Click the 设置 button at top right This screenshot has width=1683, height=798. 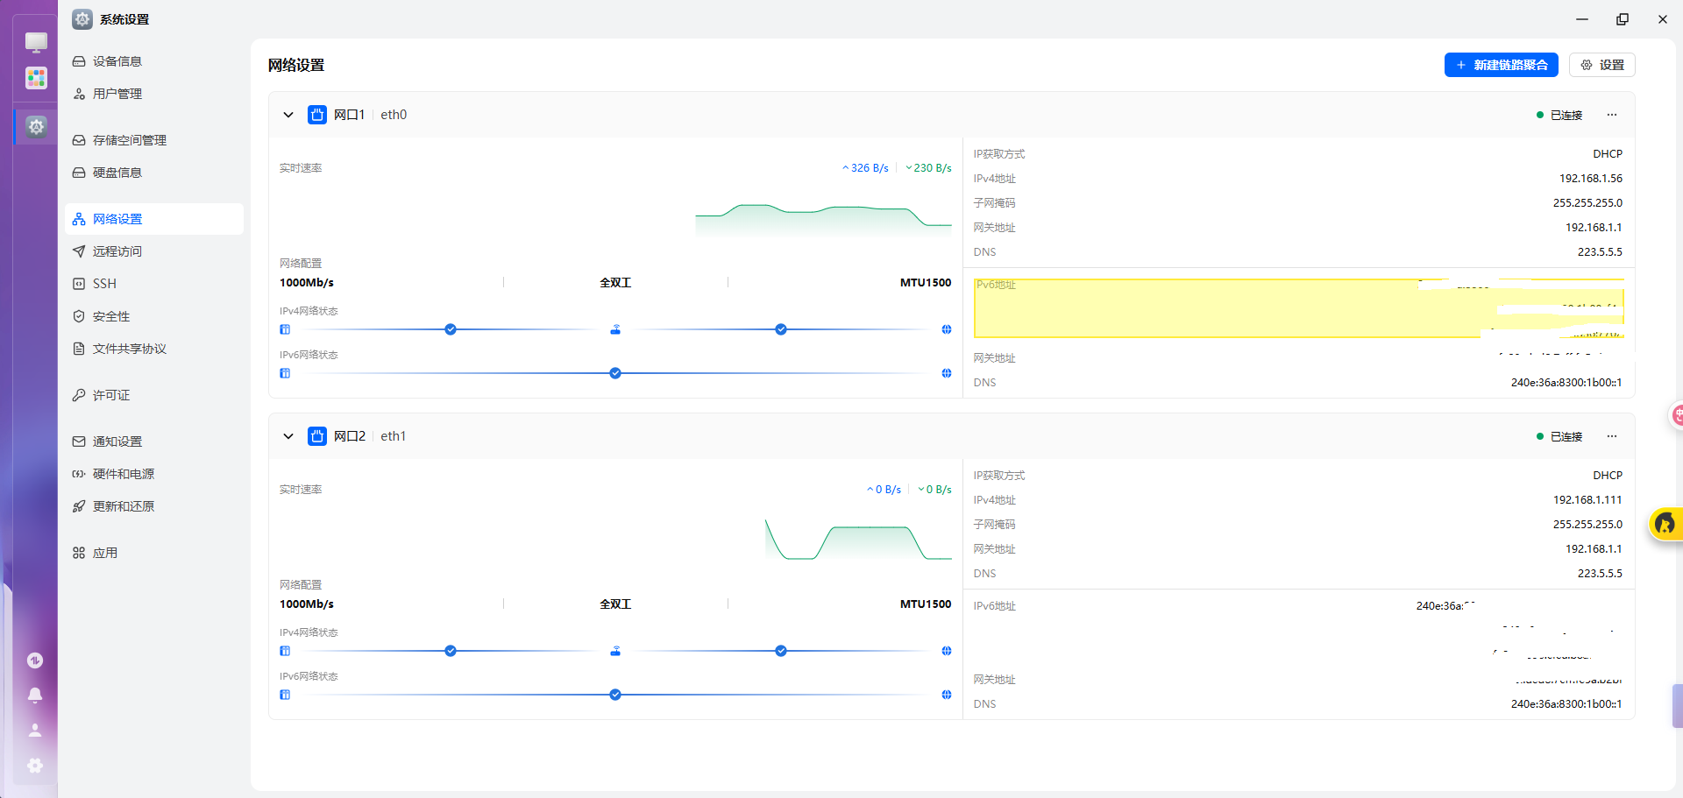pyautogui.click(x=1601, y=65)
